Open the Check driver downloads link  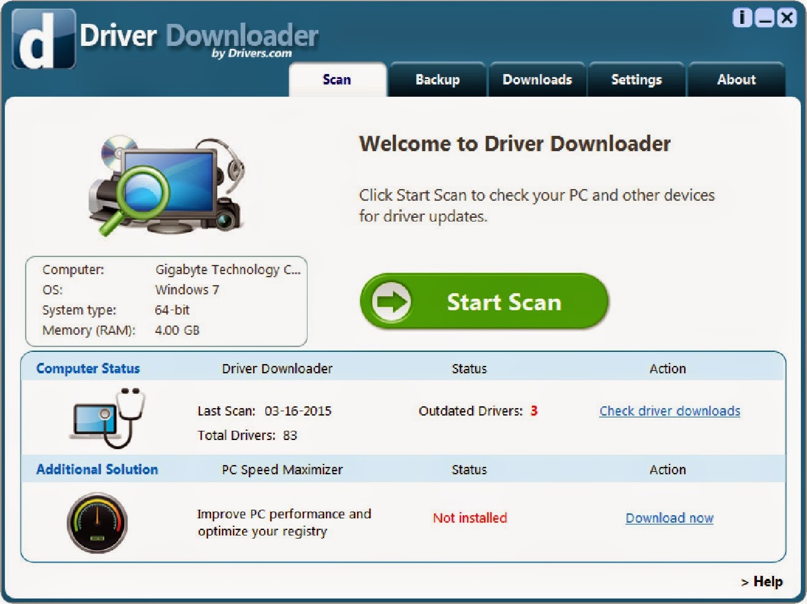pyautogui.click(x=669, y=411)
